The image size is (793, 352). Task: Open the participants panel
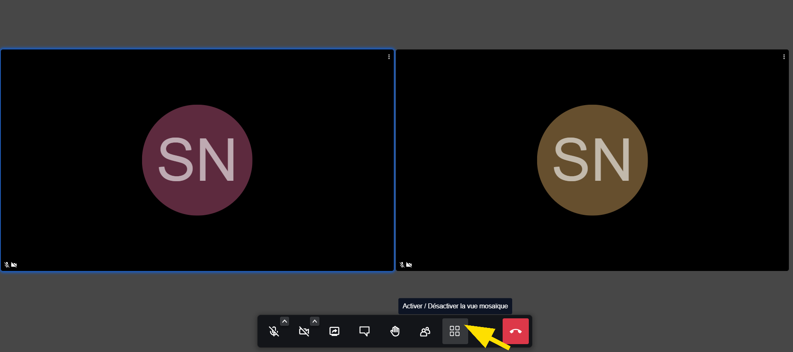pyautogui.click(x=425, y=331)
